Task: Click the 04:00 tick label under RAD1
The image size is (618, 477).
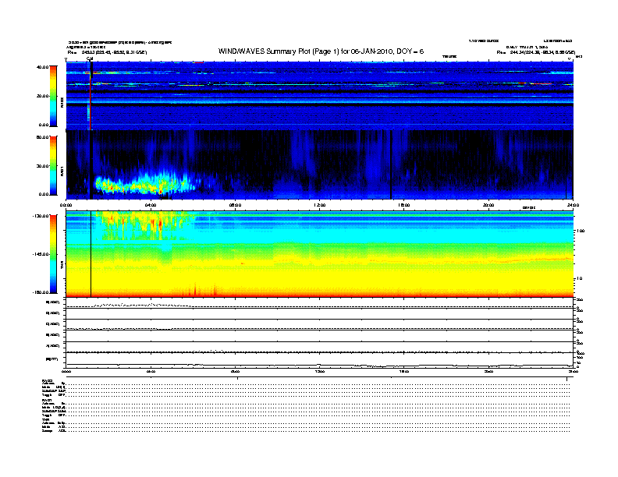Action: point(151,205)
